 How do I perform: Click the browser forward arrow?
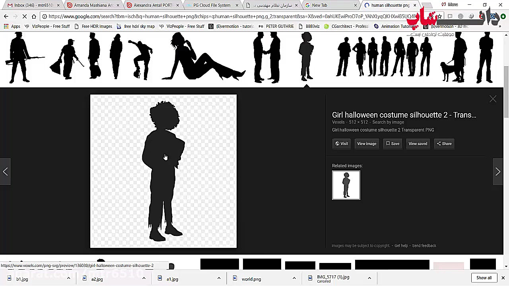15,16
